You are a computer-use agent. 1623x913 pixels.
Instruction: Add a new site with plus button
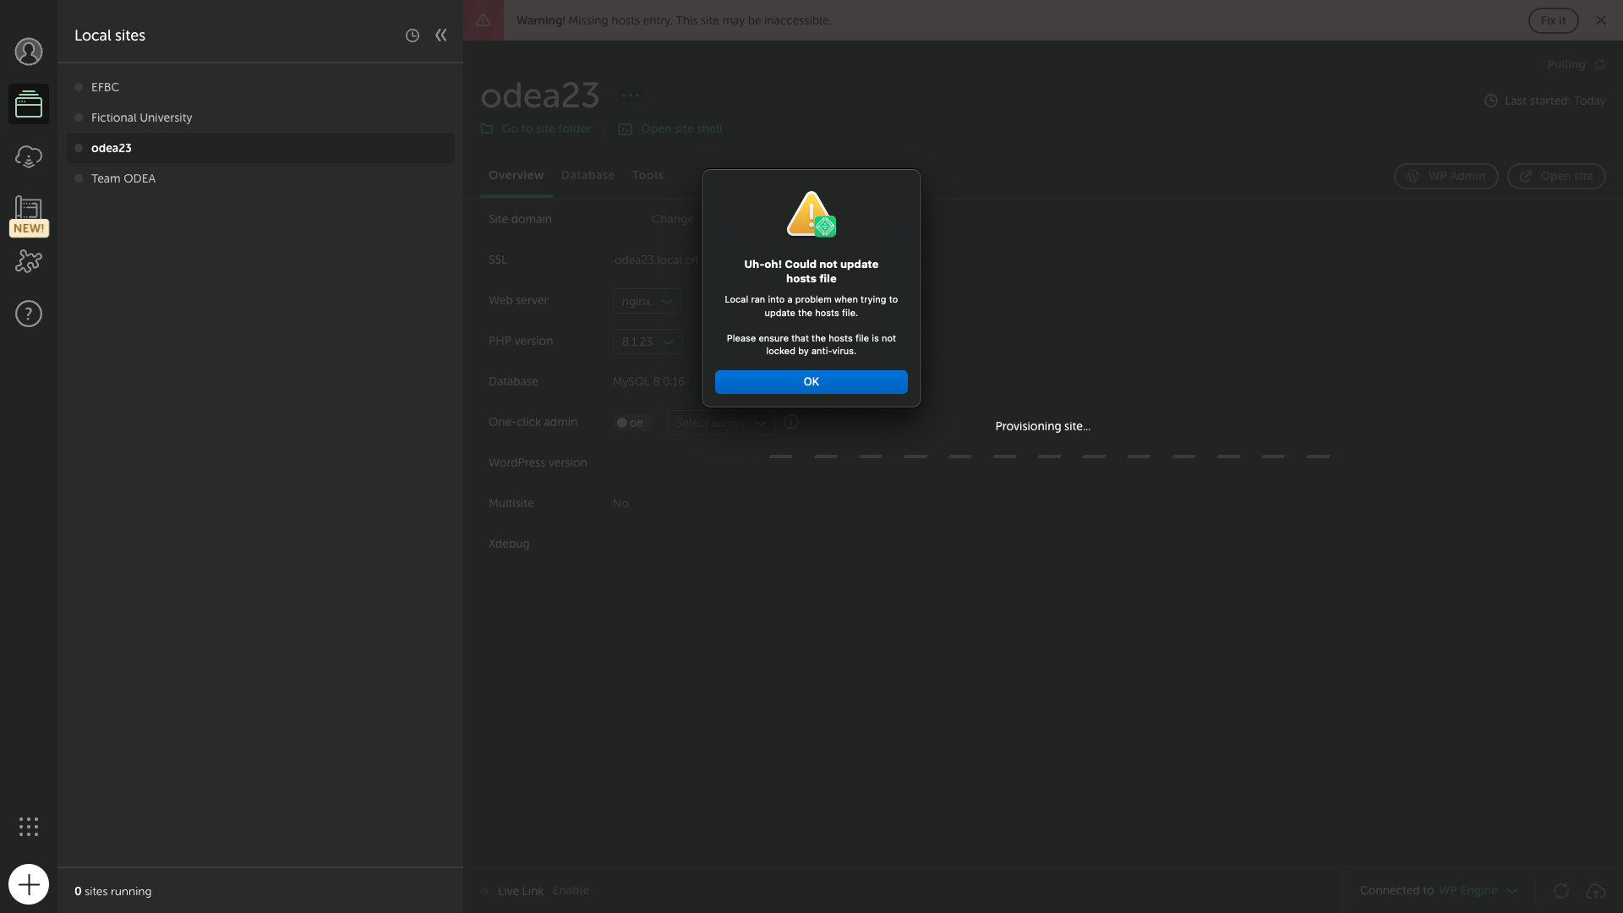29,884
